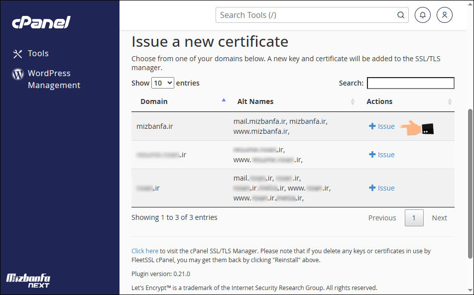Go to Previous page of entries
This screenshot has height=295, width=474.
(x=382, y=218)
